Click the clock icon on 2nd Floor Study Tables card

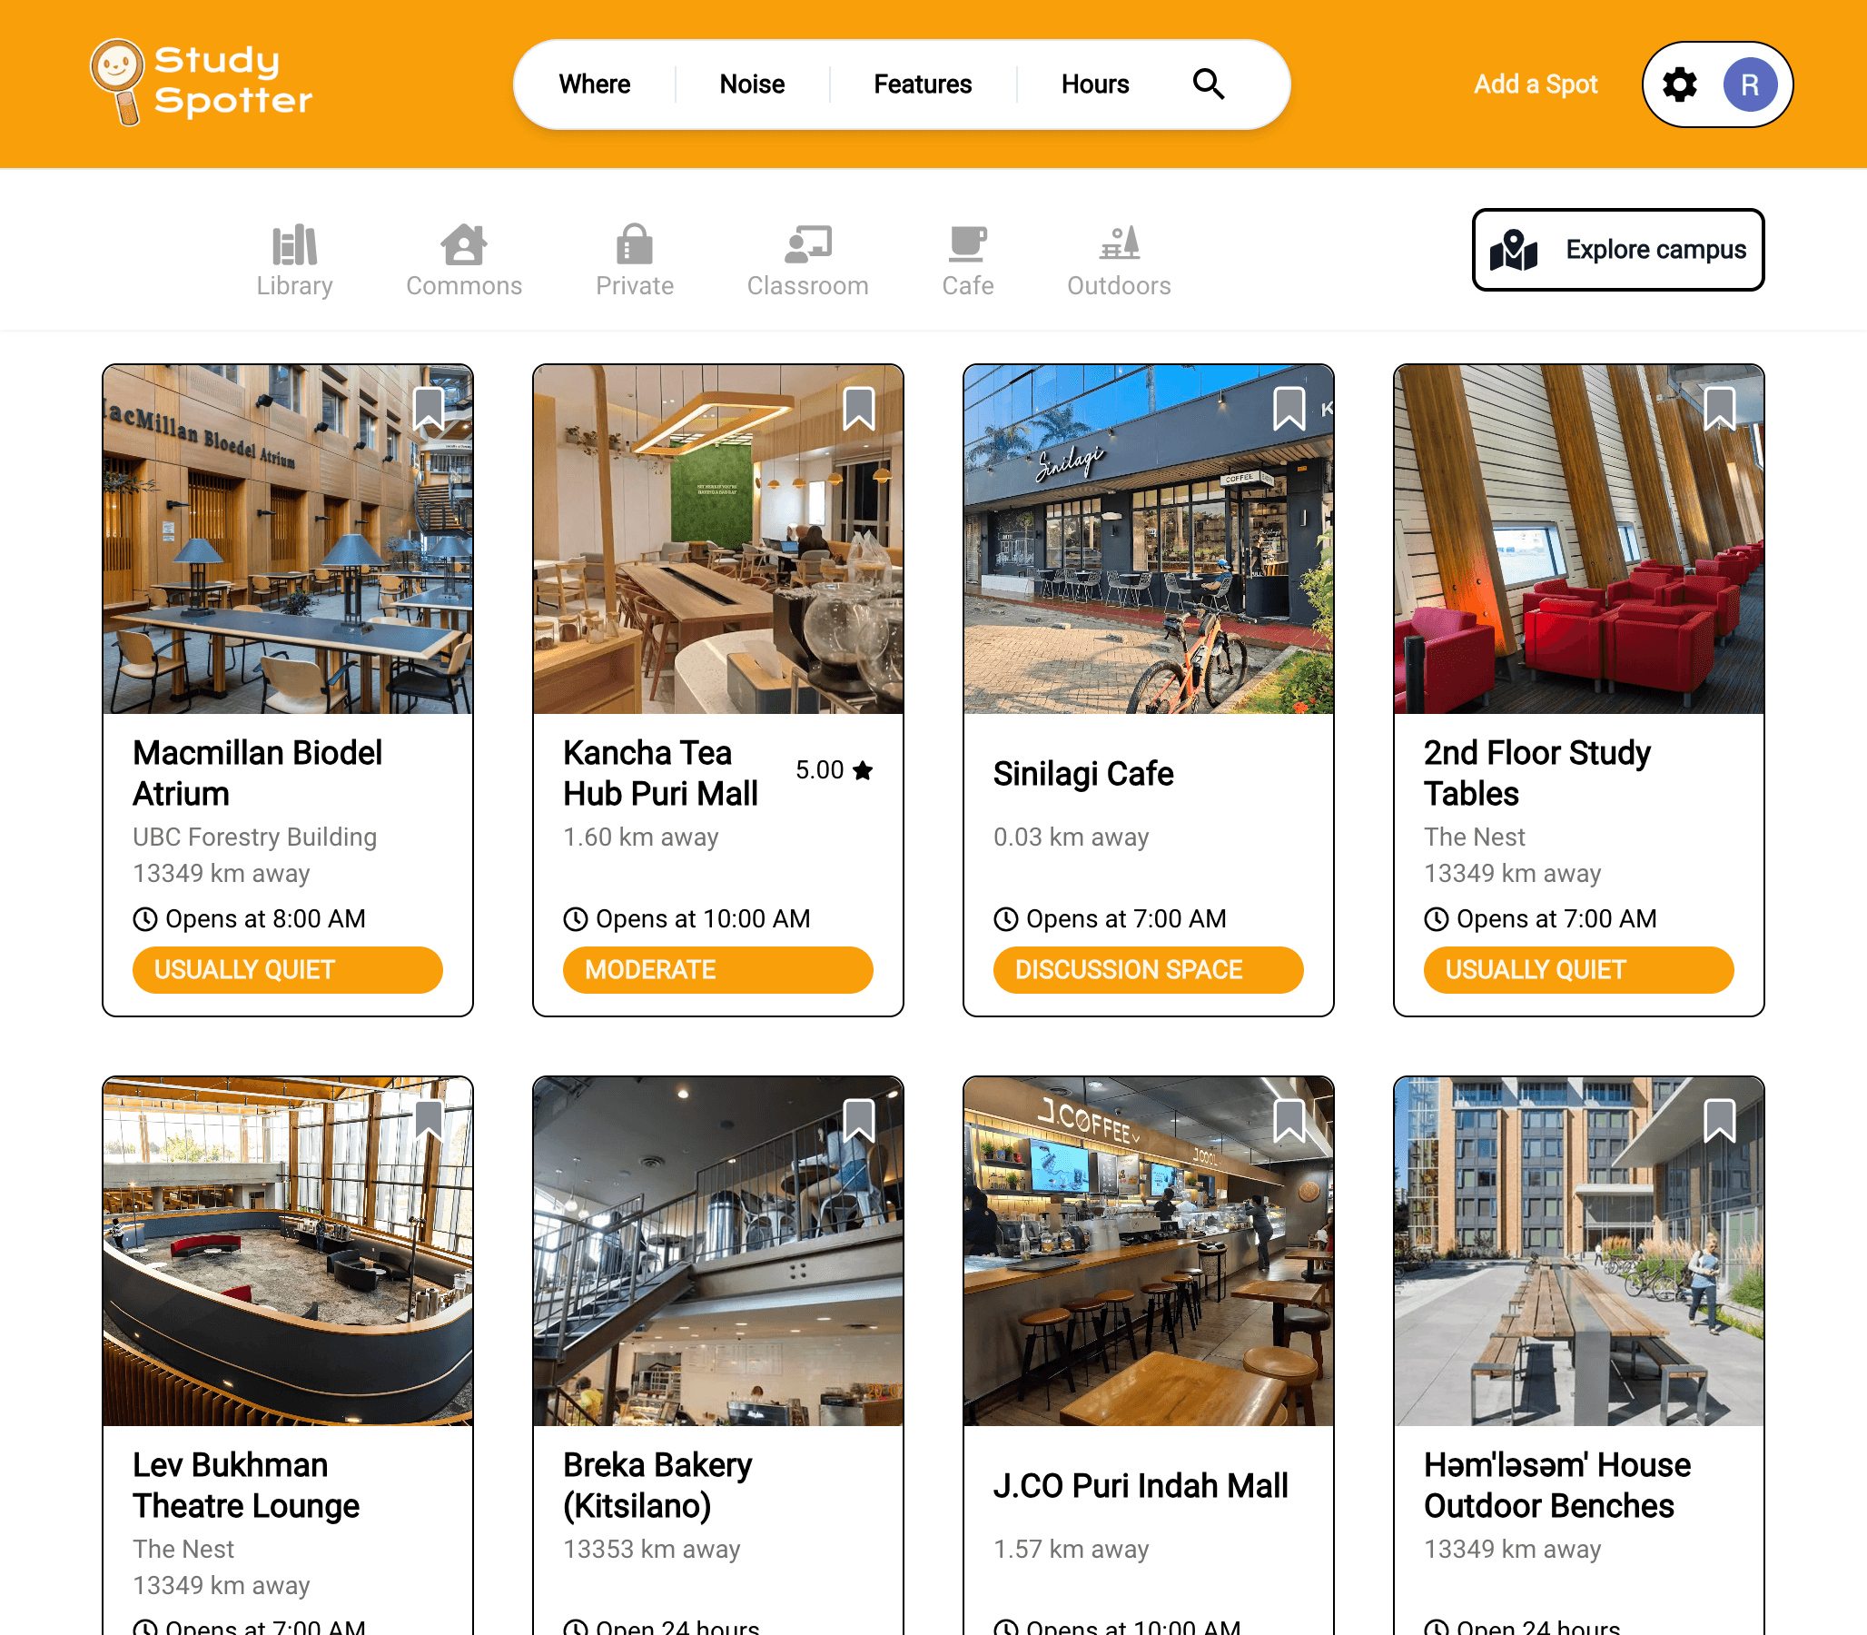click(x=1437, y=918)
